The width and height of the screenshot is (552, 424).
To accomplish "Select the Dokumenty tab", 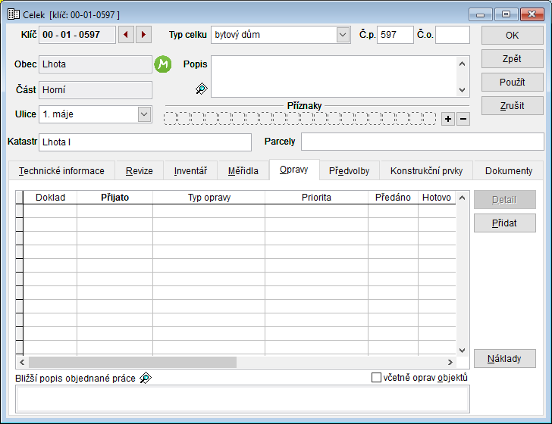I will pyautogui.click(x=509, y=171).
